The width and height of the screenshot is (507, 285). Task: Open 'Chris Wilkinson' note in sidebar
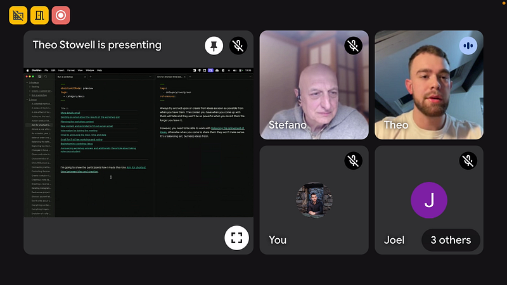[41, 163]
